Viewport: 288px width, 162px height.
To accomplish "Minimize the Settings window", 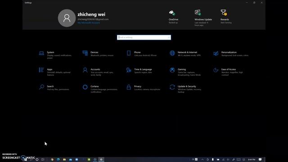I will pos(247,3).
